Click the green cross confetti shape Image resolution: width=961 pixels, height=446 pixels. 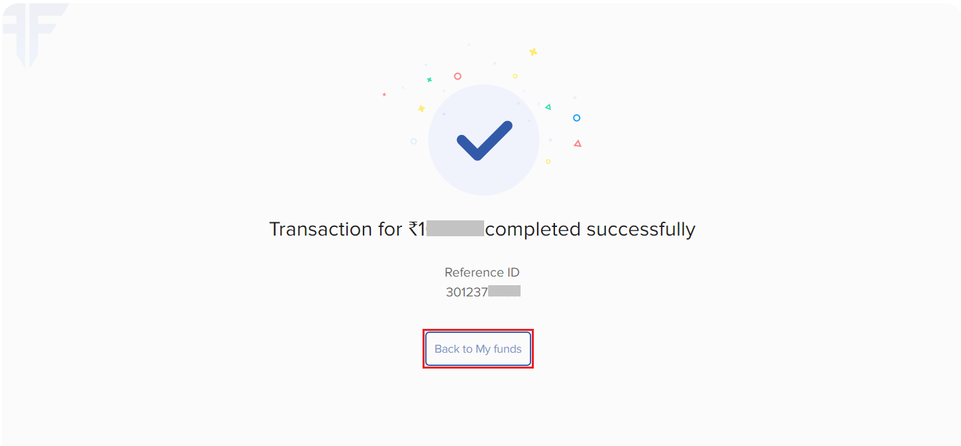[429, 79]
